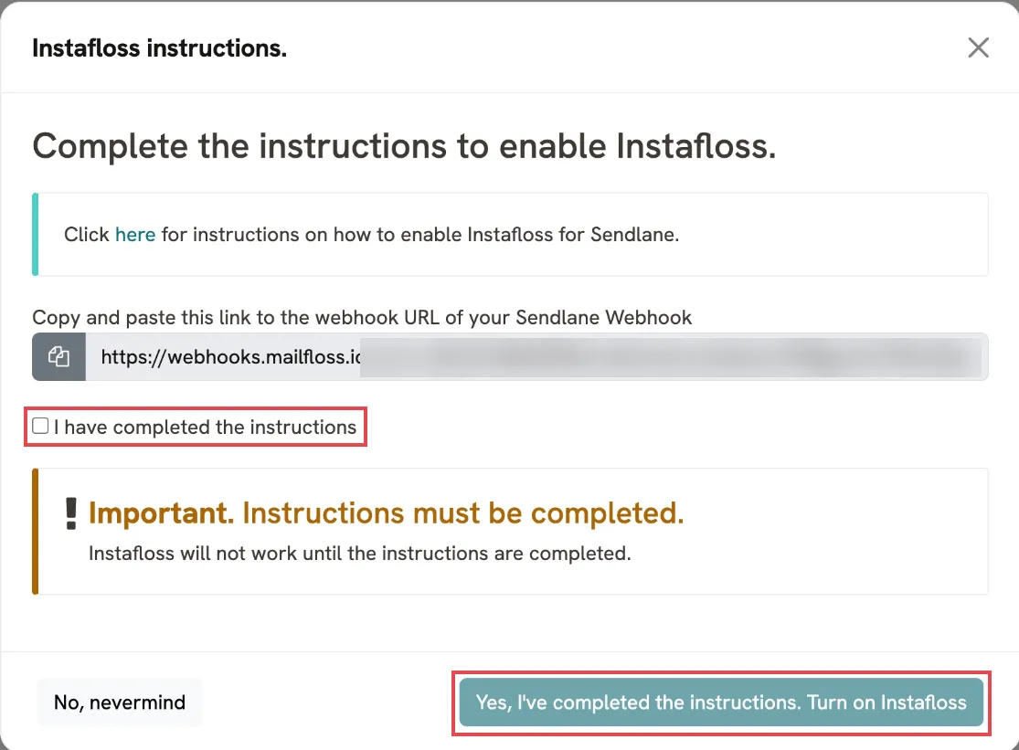Screen dimensions: 1019x750
Task: Click the 'Instafloss instructions.' dialog title
Action: (159, 48)
